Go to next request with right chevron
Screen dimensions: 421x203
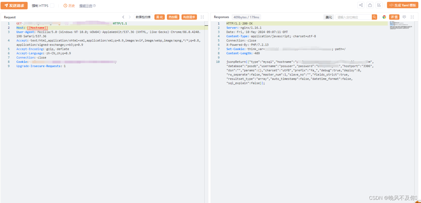(130, 17)
